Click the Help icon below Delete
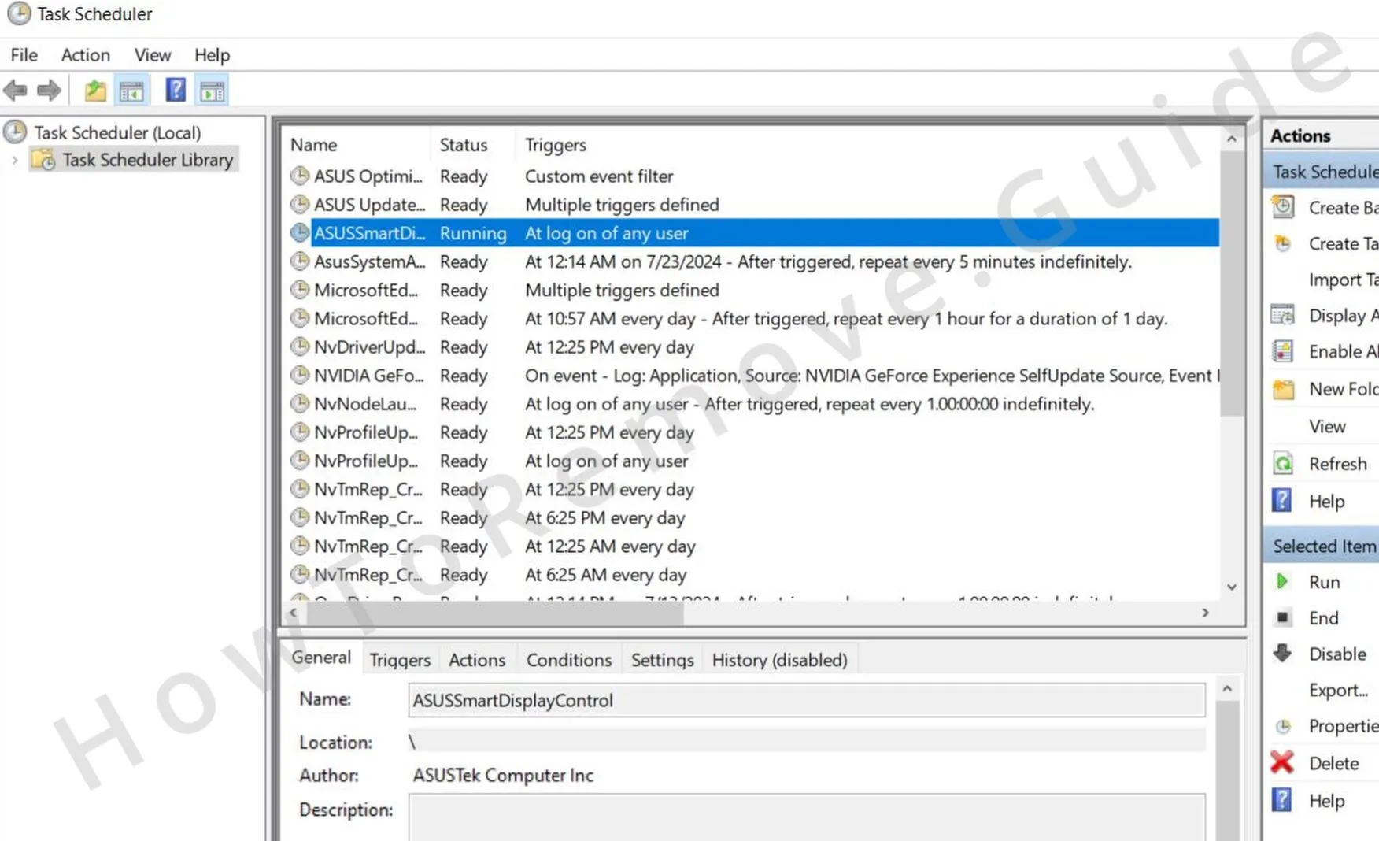This screenshot has height=841, width=1379. pyautogui.click(x=1282, y=800)
